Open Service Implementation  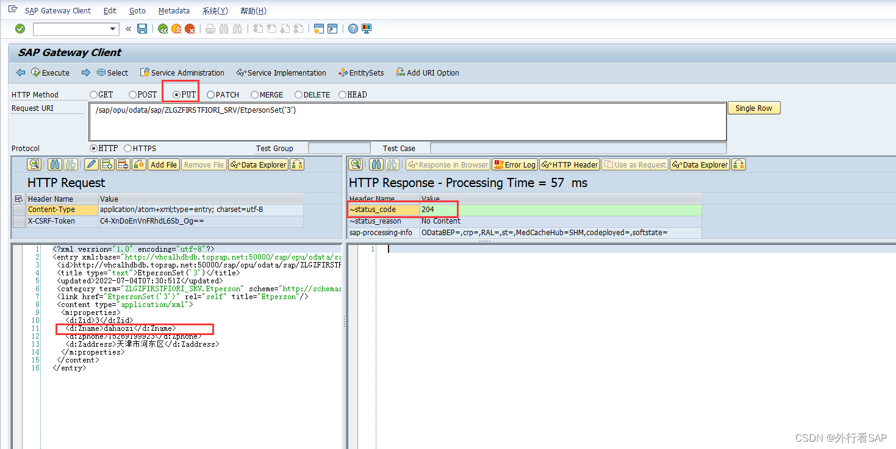pyautogui.click(x=281, y=72)
